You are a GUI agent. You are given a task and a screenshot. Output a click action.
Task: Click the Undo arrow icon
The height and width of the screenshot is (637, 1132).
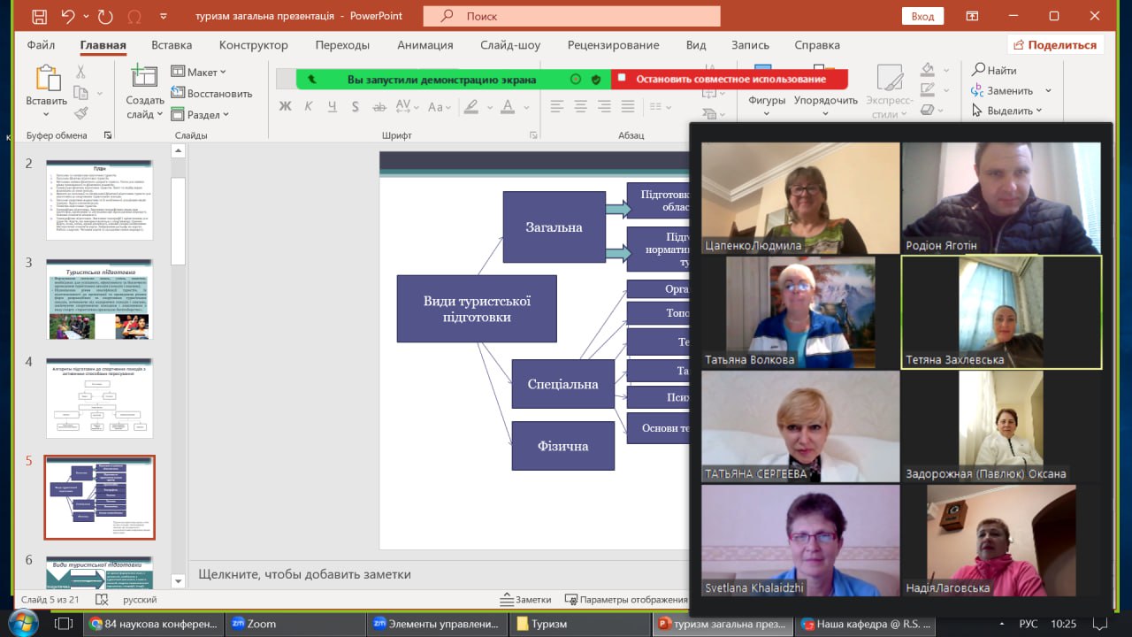68,17
